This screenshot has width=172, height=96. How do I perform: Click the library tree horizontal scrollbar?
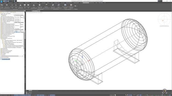(x=10, y=56)
